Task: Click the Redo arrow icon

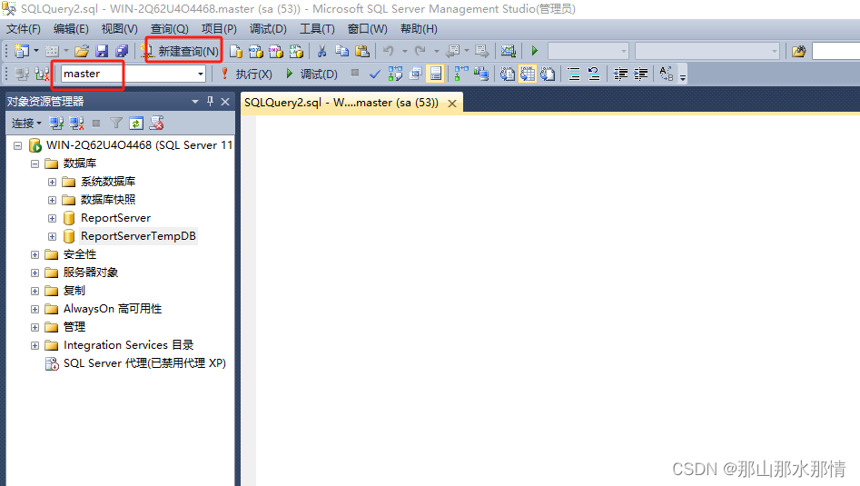Action: (x=420, y=51)
